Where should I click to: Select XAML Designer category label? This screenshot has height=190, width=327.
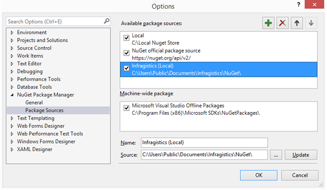(34, 149)
